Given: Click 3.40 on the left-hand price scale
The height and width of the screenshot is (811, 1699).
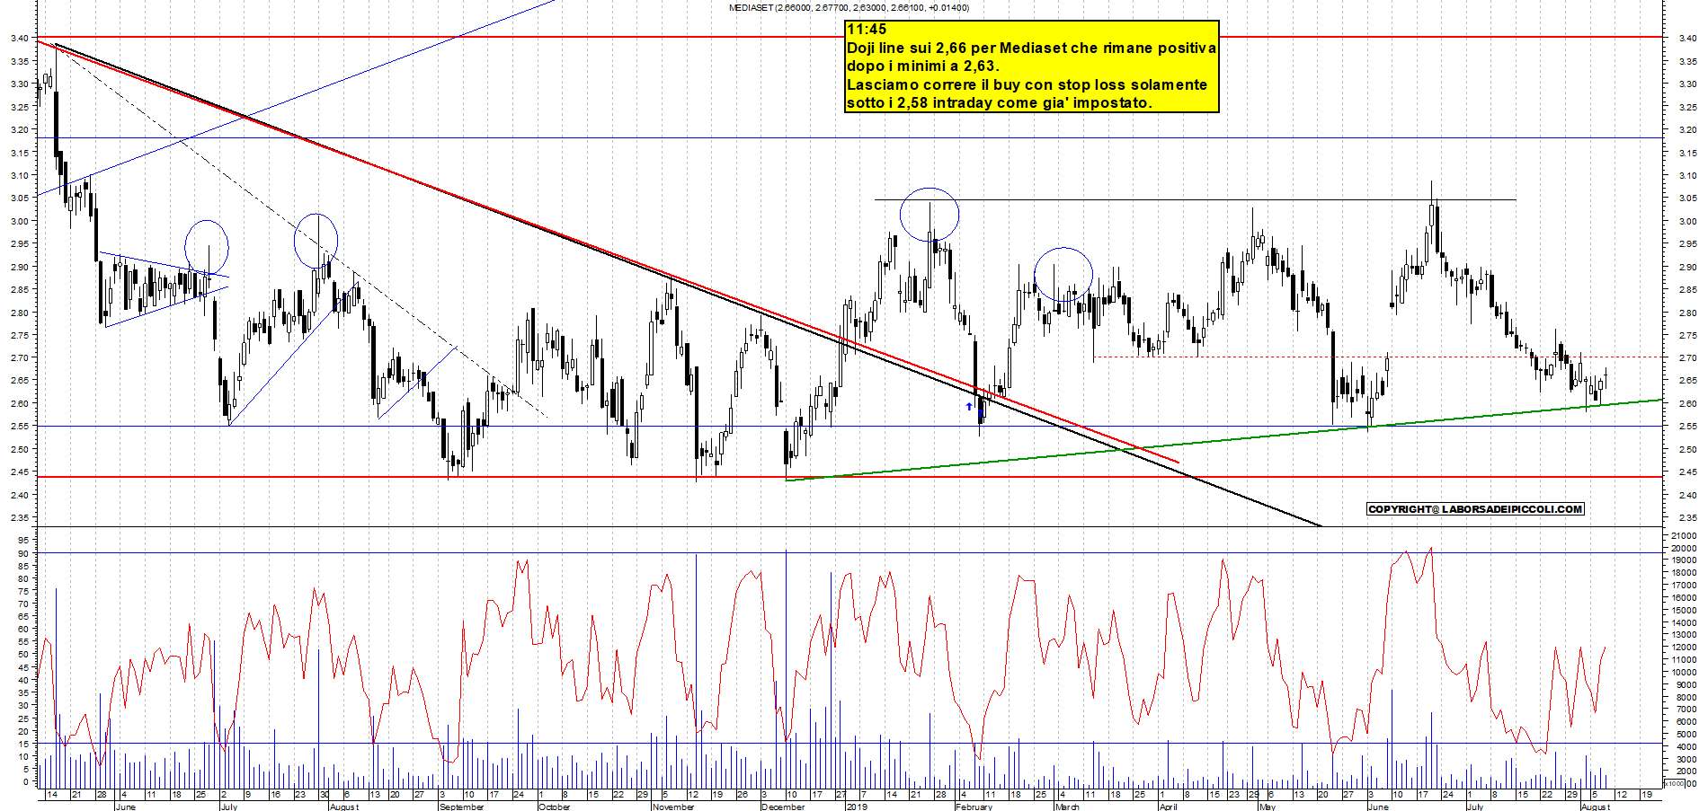Looking at the screenshot, I should [x=18, y=38].
